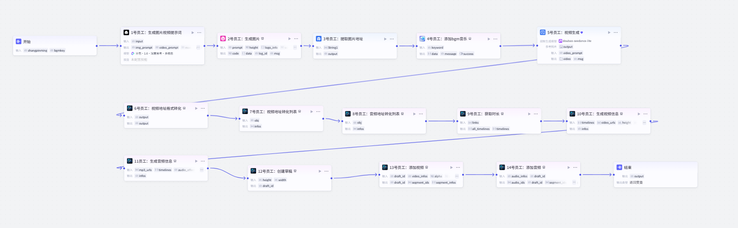Click the doubao-seedance-lite model label
Image resolution: width=738 pixels, height=228 pixels.
577,41
